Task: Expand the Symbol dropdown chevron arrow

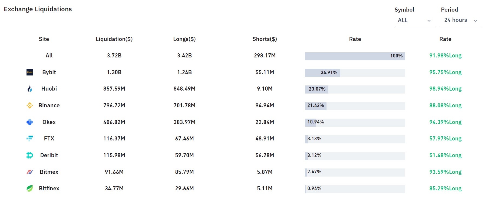Action: 429,21
